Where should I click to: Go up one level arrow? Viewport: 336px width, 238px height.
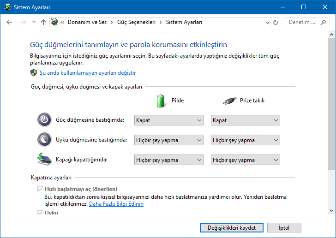click(43, 22)
